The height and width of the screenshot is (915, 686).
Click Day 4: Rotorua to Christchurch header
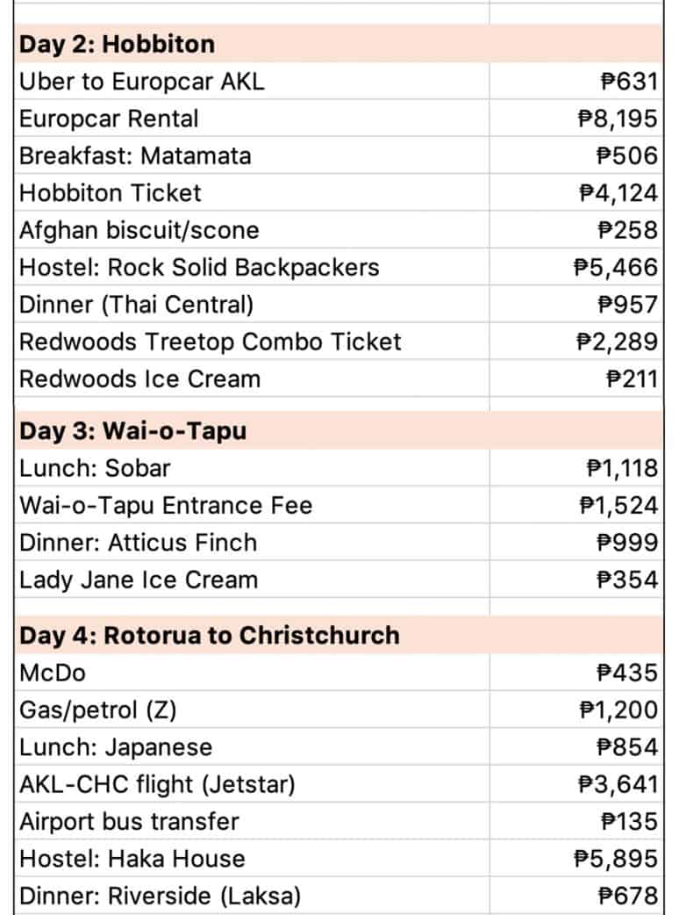tap(209, 635)
